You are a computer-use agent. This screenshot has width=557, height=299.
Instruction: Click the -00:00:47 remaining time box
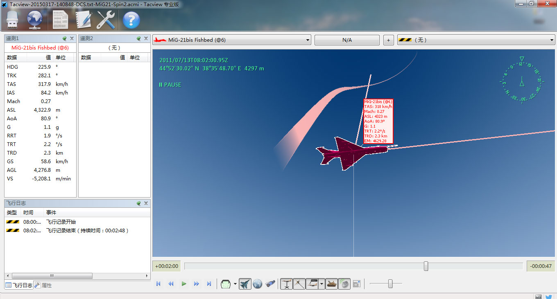click(541, 266)
